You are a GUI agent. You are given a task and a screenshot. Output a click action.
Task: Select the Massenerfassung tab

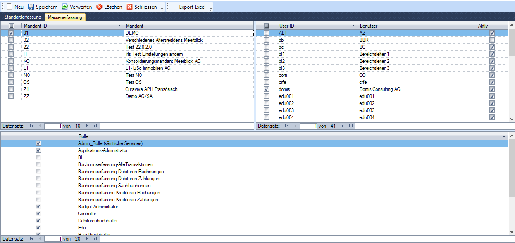[65, 17]
